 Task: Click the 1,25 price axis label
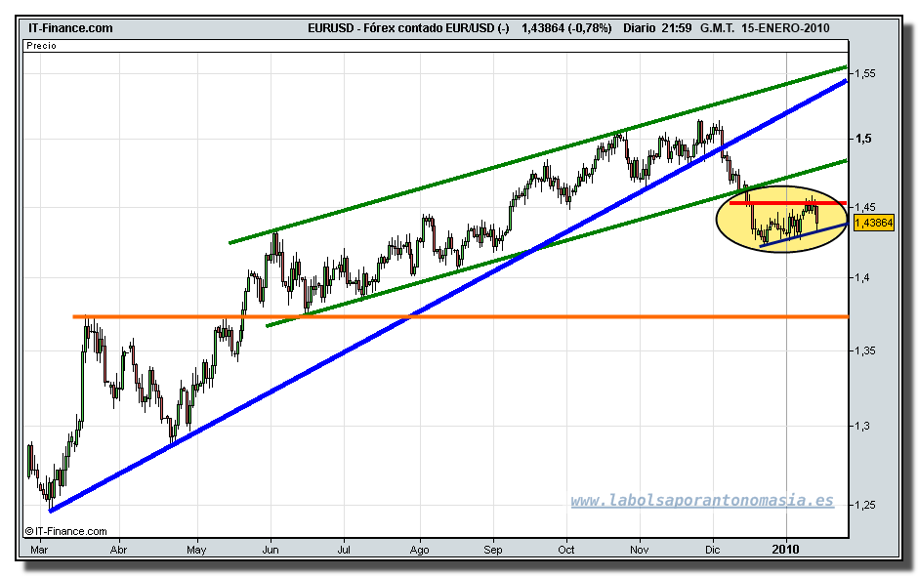pos(864,505)
